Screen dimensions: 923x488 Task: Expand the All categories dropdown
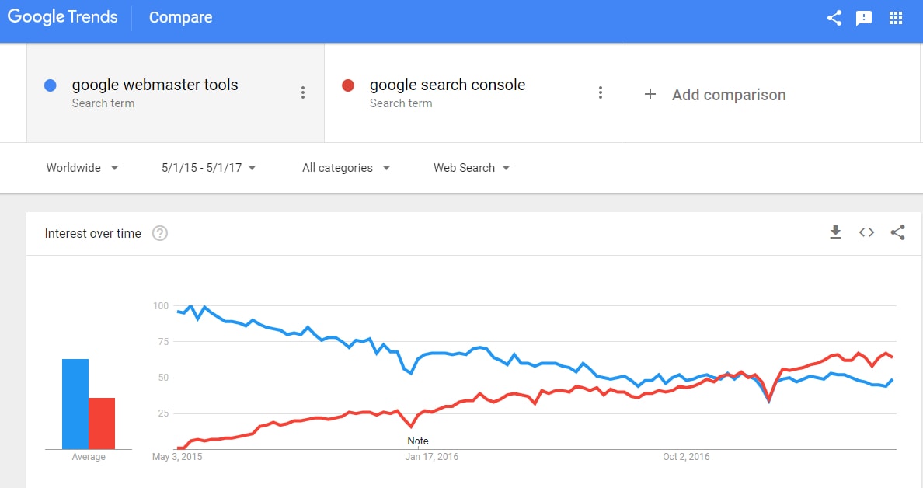tap(345, 167)
